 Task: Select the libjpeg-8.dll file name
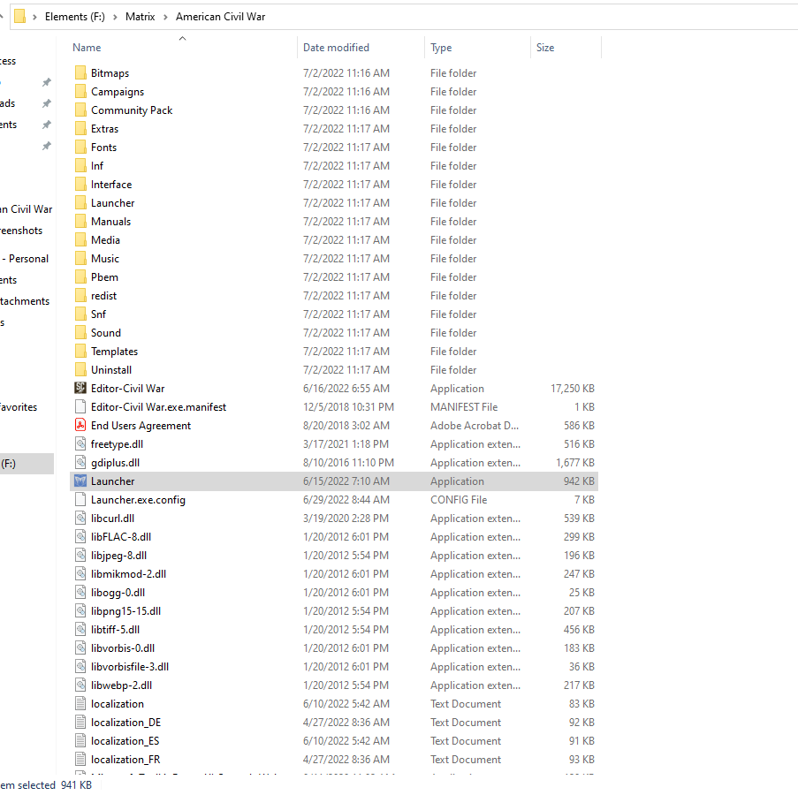coord(118,556)
